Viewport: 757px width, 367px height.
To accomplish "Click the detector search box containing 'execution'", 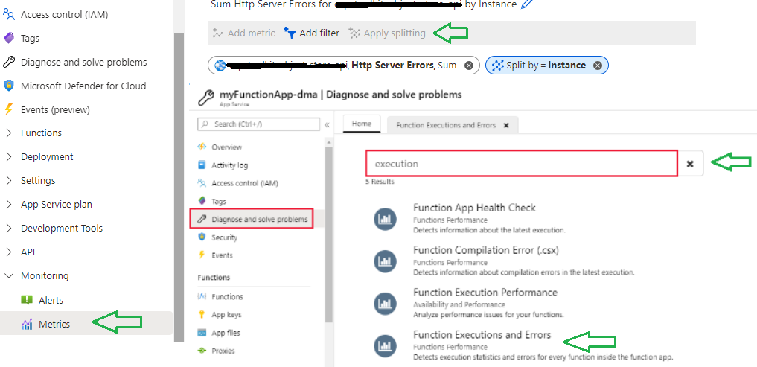I will tap(521, 164).
